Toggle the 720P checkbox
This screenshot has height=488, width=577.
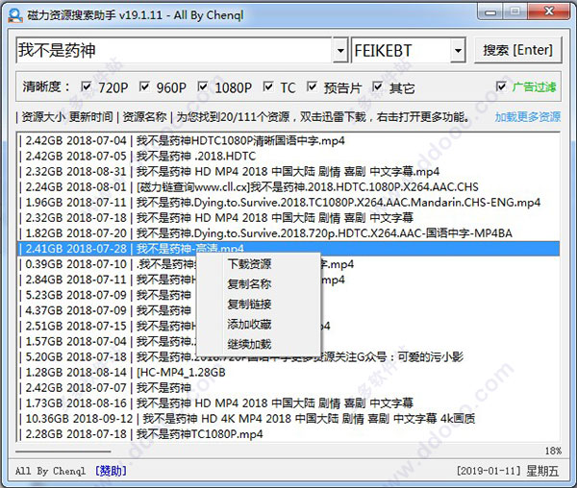point(87,86)
